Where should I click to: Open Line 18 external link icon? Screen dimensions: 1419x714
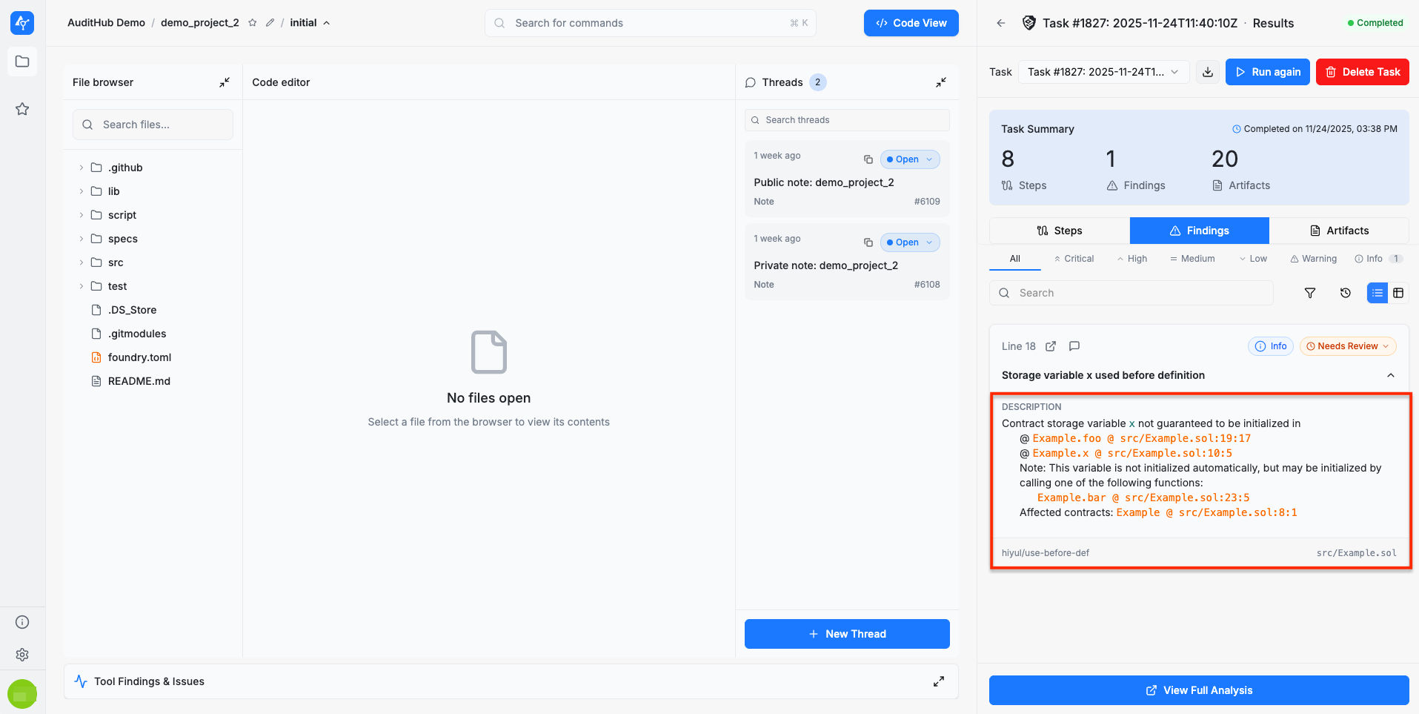tap(1051, 346)
